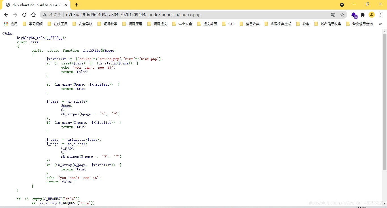Open the extensions puzzle menu
This screenshot has height=208, width=387.
point(363,15)
